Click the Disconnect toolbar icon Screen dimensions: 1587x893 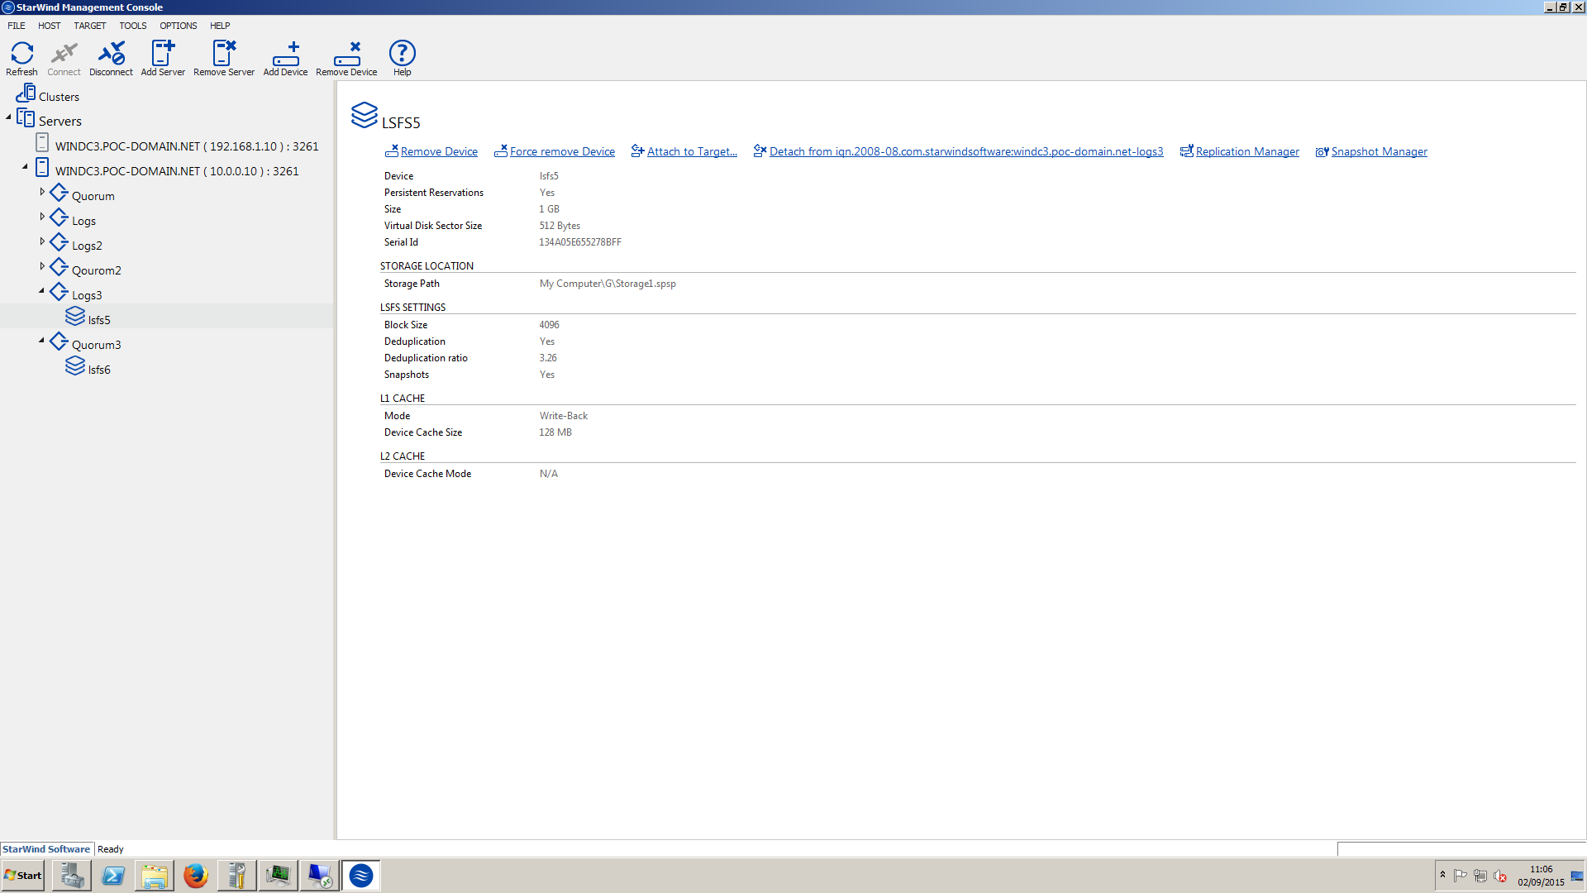point(111,58)
